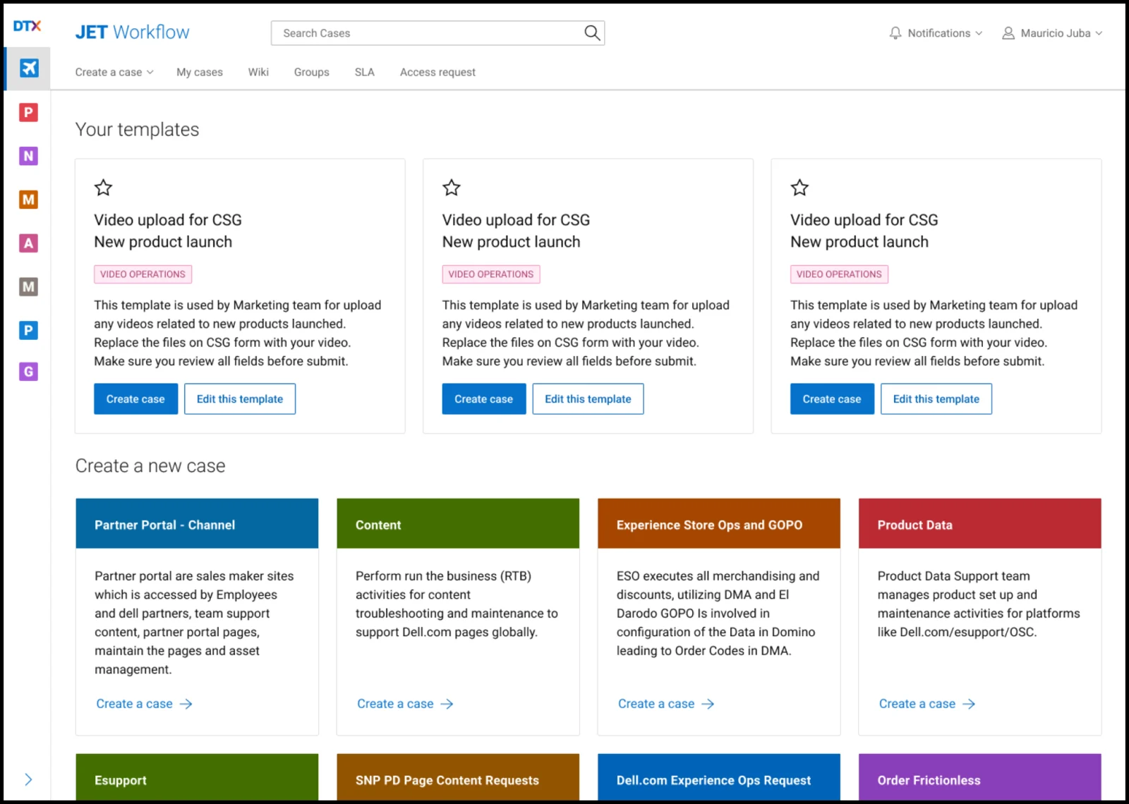Open SNP PD Page Content Requests card
Viewport: 1129px width, 804px height.
tap(458, 777)
